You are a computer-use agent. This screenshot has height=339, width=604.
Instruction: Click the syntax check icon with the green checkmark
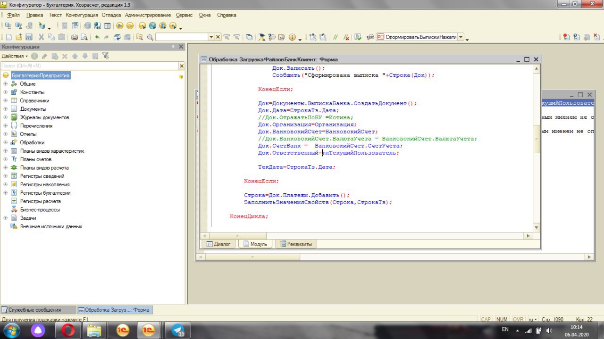(358, 37)
